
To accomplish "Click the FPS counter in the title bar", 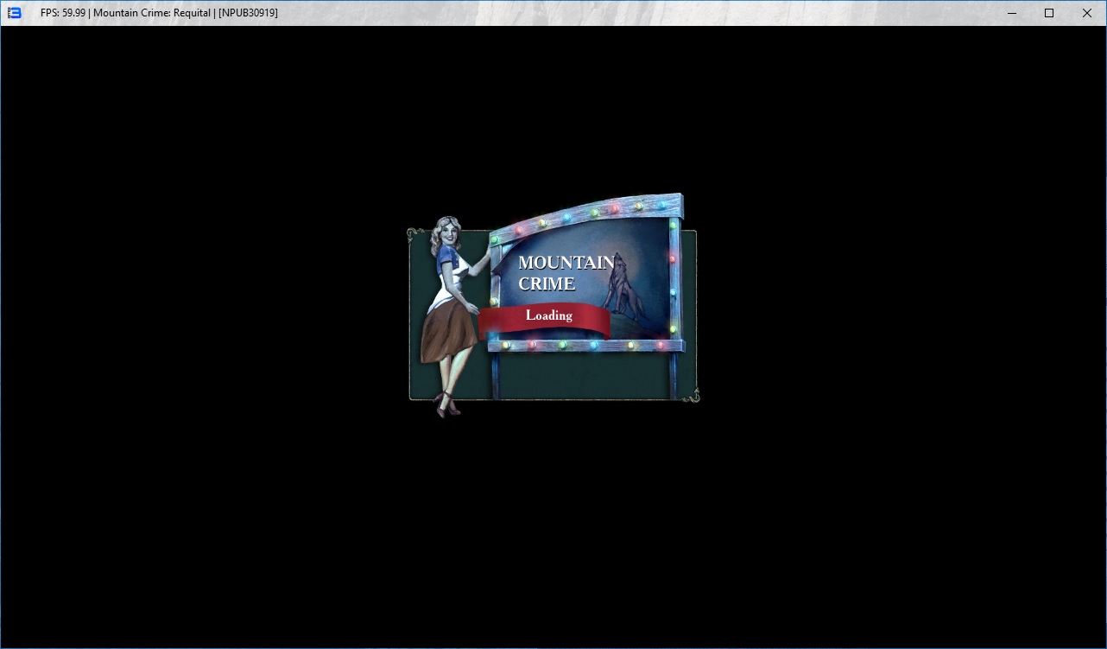I will click(x=62, y=13).
